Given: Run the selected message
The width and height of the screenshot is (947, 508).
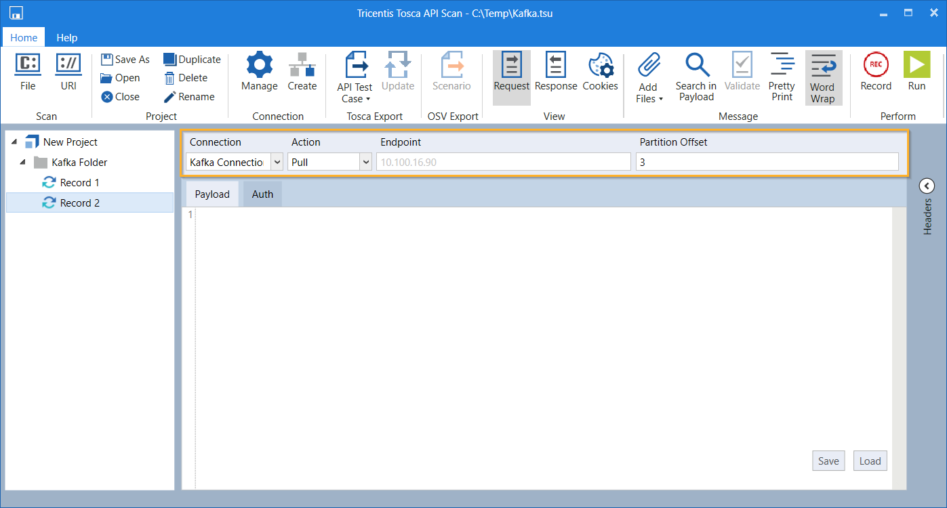Looking at the screenshot, I should coord(916,66).
